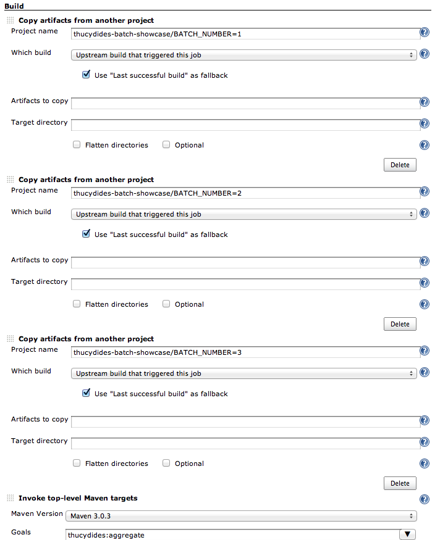This screenshot has width=448, height=540.
Task: Expand the Goals field arrow button
Action: click(x=407, y=534)
